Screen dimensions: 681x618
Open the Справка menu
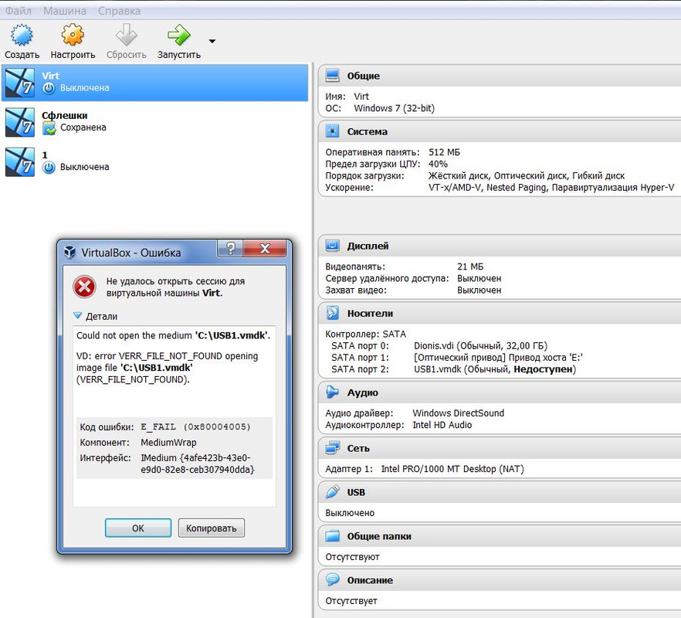click(x=119, y=11)
